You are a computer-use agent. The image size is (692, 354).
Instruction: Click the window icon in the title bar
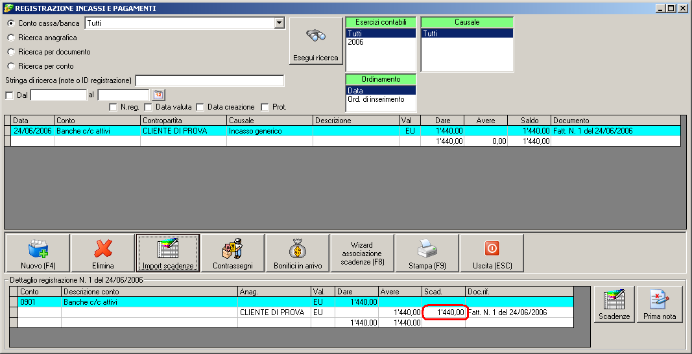click(x=8, y=8)
